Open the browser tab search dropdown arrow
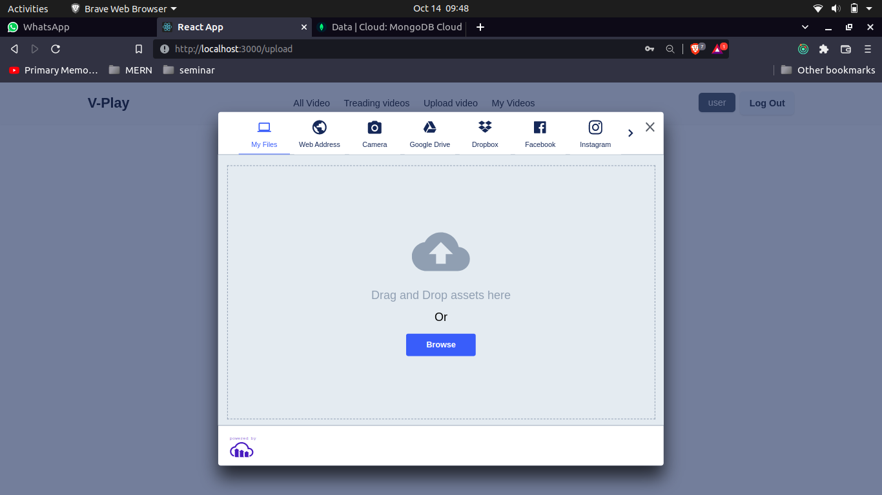 tap(805, 27)
